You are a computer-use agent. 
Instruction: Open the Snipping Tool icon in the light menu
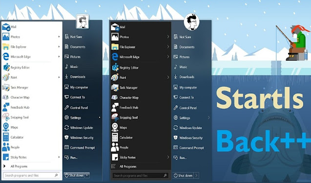tap(6, 117)
